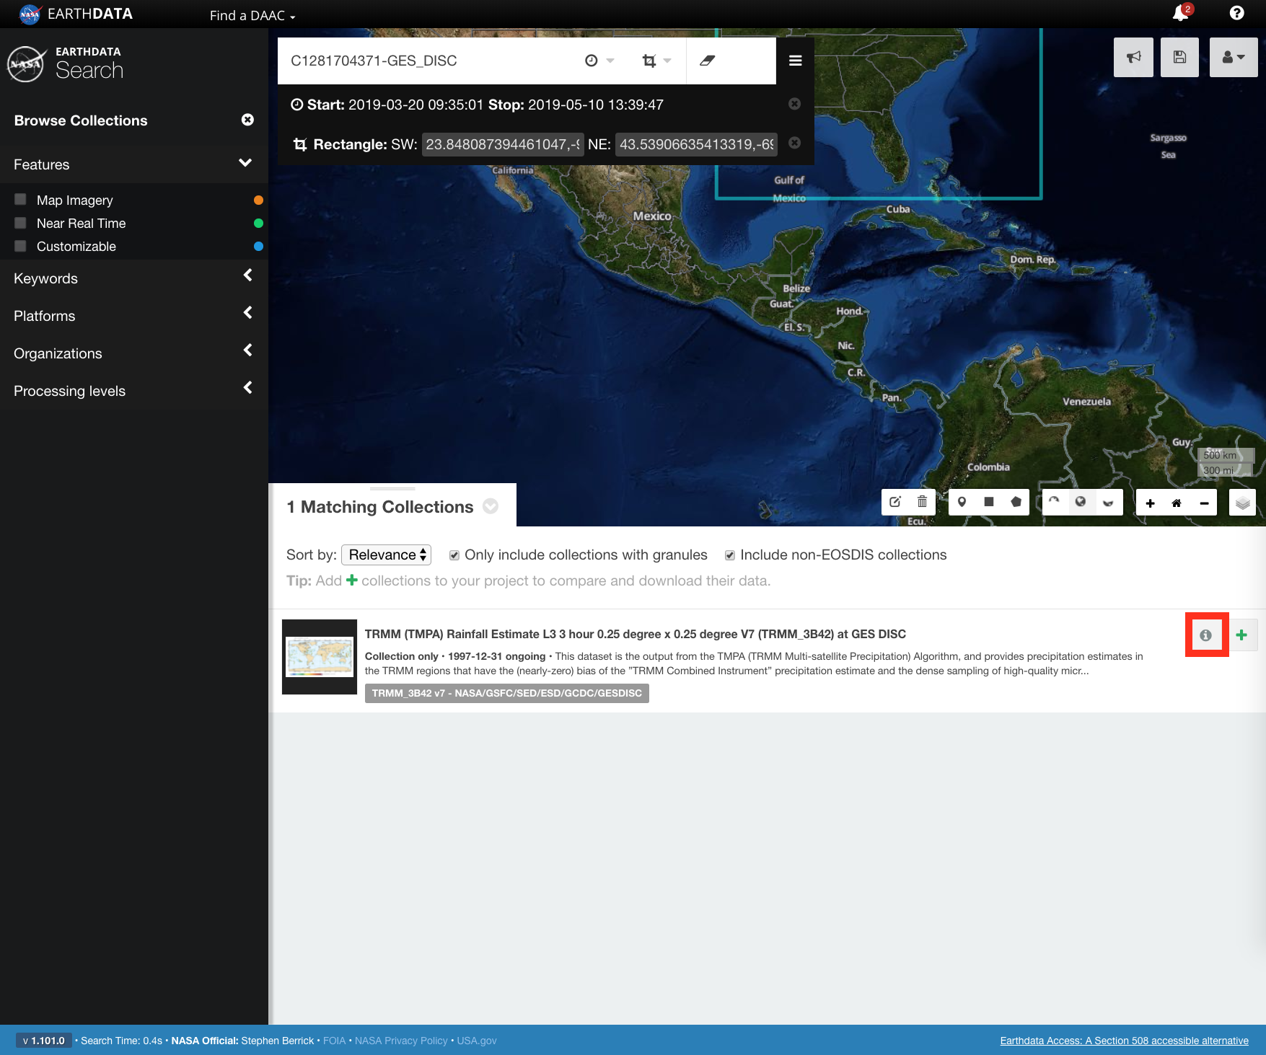Expand the Platforms facet
This screenshot has height=1055, width=1266.
pyautogui.click(x=247, y=313)
